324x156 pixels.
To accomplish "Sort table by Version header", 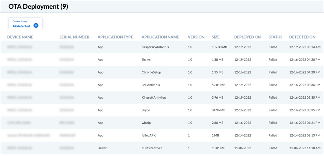I will tap(196, 37).
